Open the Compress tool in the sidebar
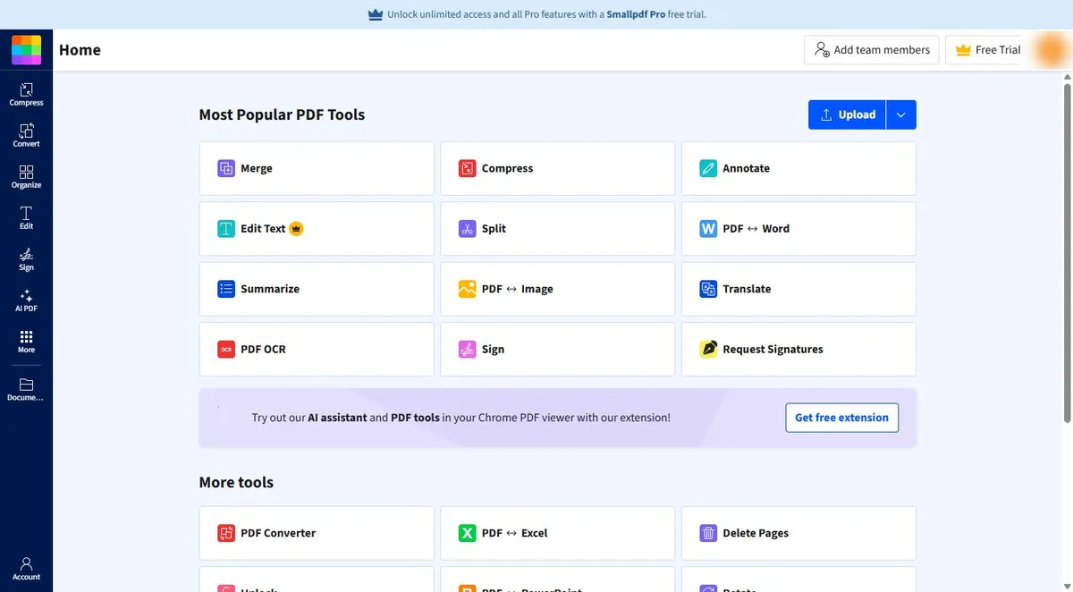1073x592 pixels. [26, 94]
